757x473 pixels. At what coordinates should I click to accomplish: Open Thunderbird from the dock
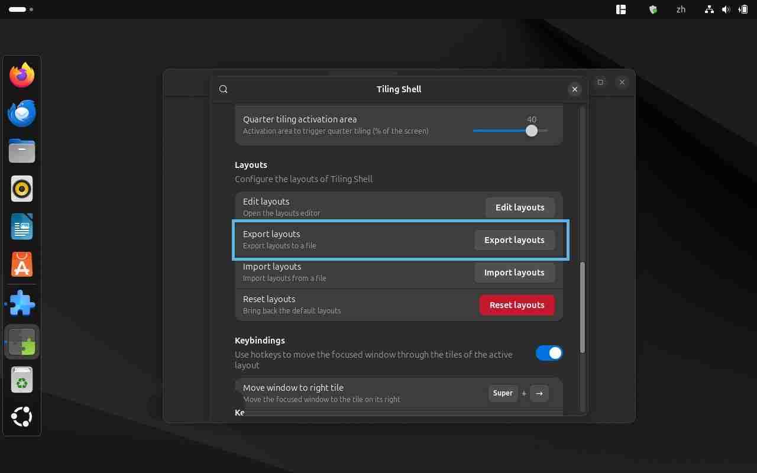coord(22,113)
